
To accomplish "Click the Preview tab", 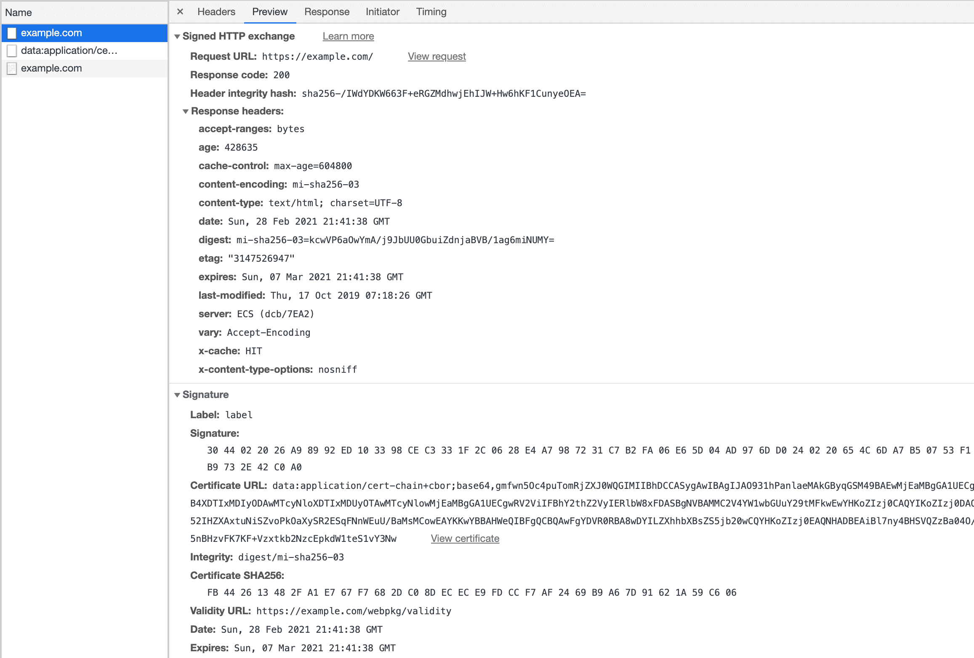I will coord(269,12).
